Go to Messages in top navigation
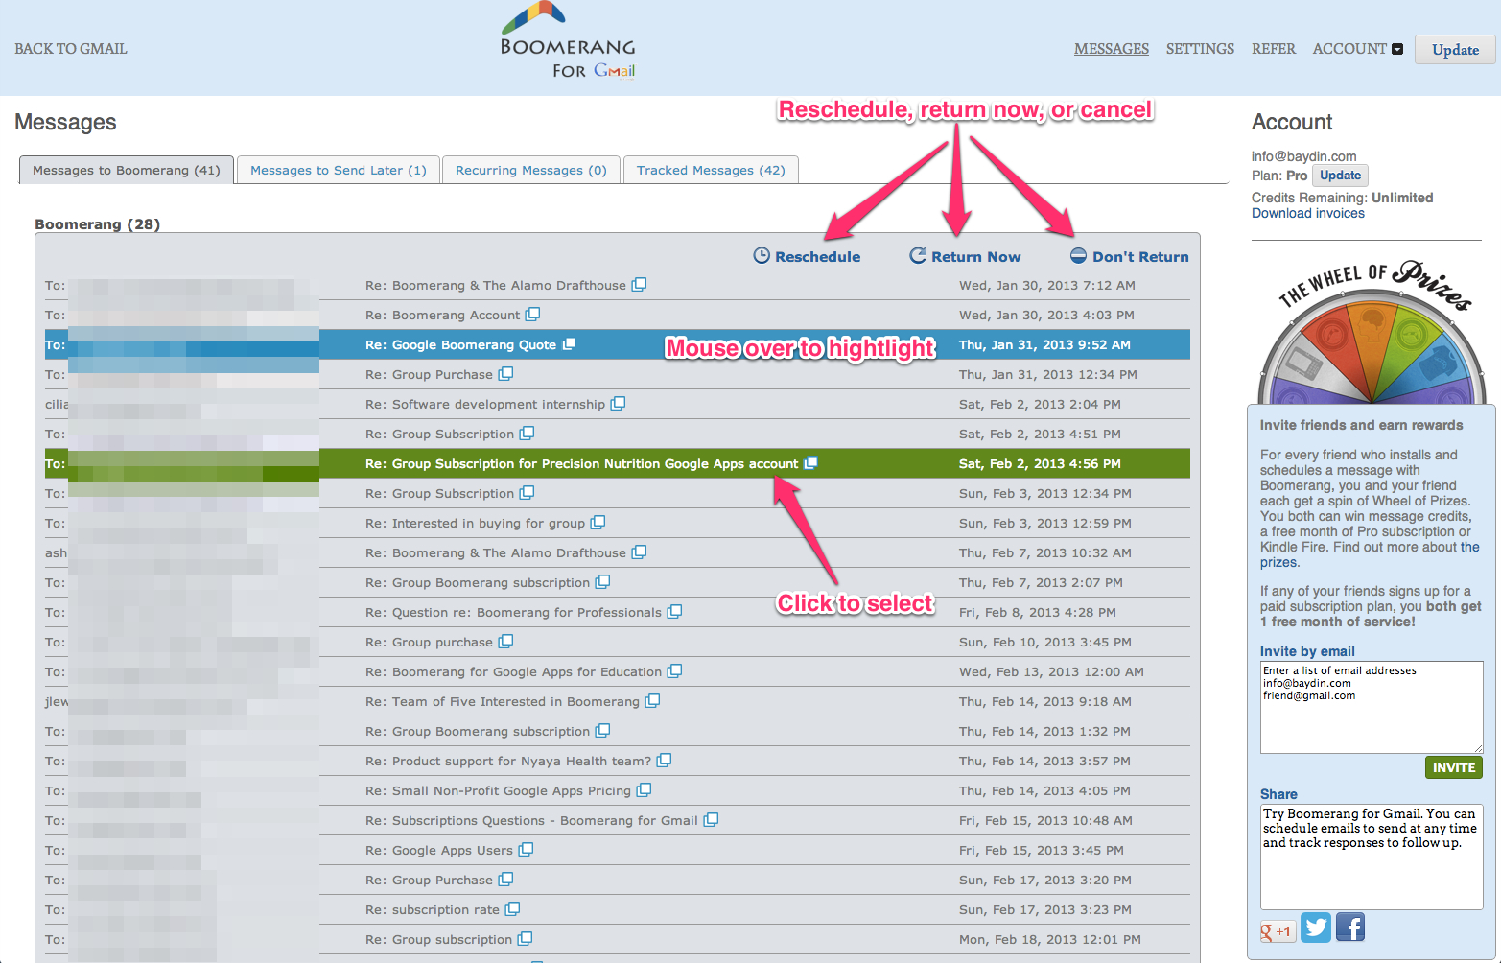1501x963 pixels. tap(1112, 49)
